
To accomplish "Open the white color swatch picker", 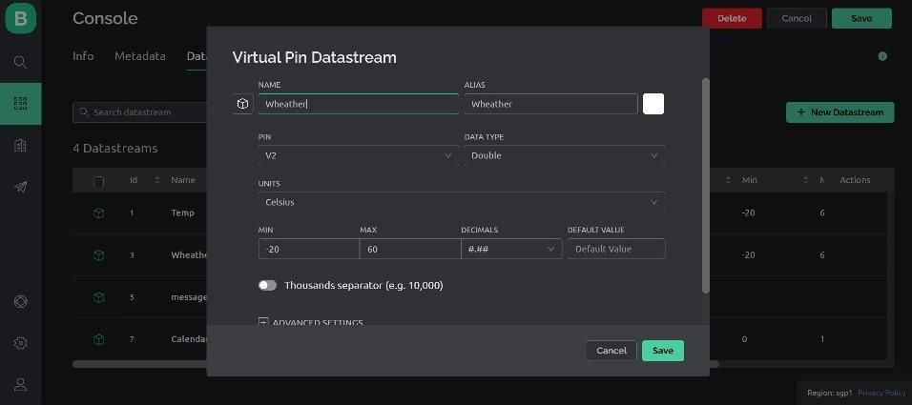I will click(653, 104).
